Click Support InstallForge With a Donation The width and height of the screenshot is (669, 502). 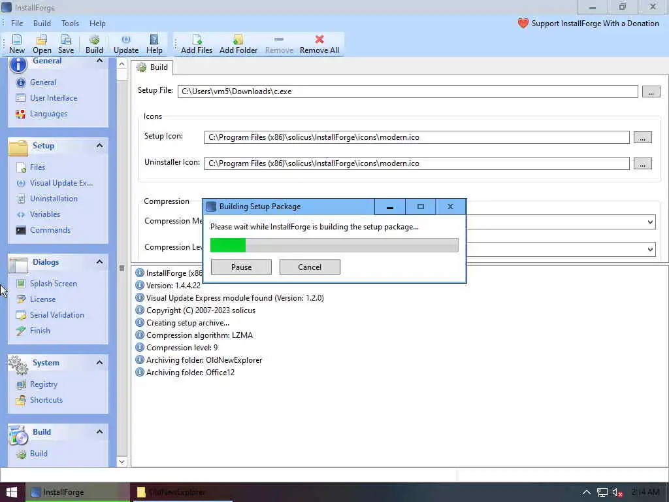pos(589,24)
